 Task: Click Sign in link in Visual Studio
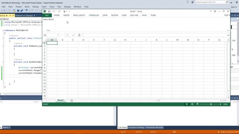click(x=234, y=7)
